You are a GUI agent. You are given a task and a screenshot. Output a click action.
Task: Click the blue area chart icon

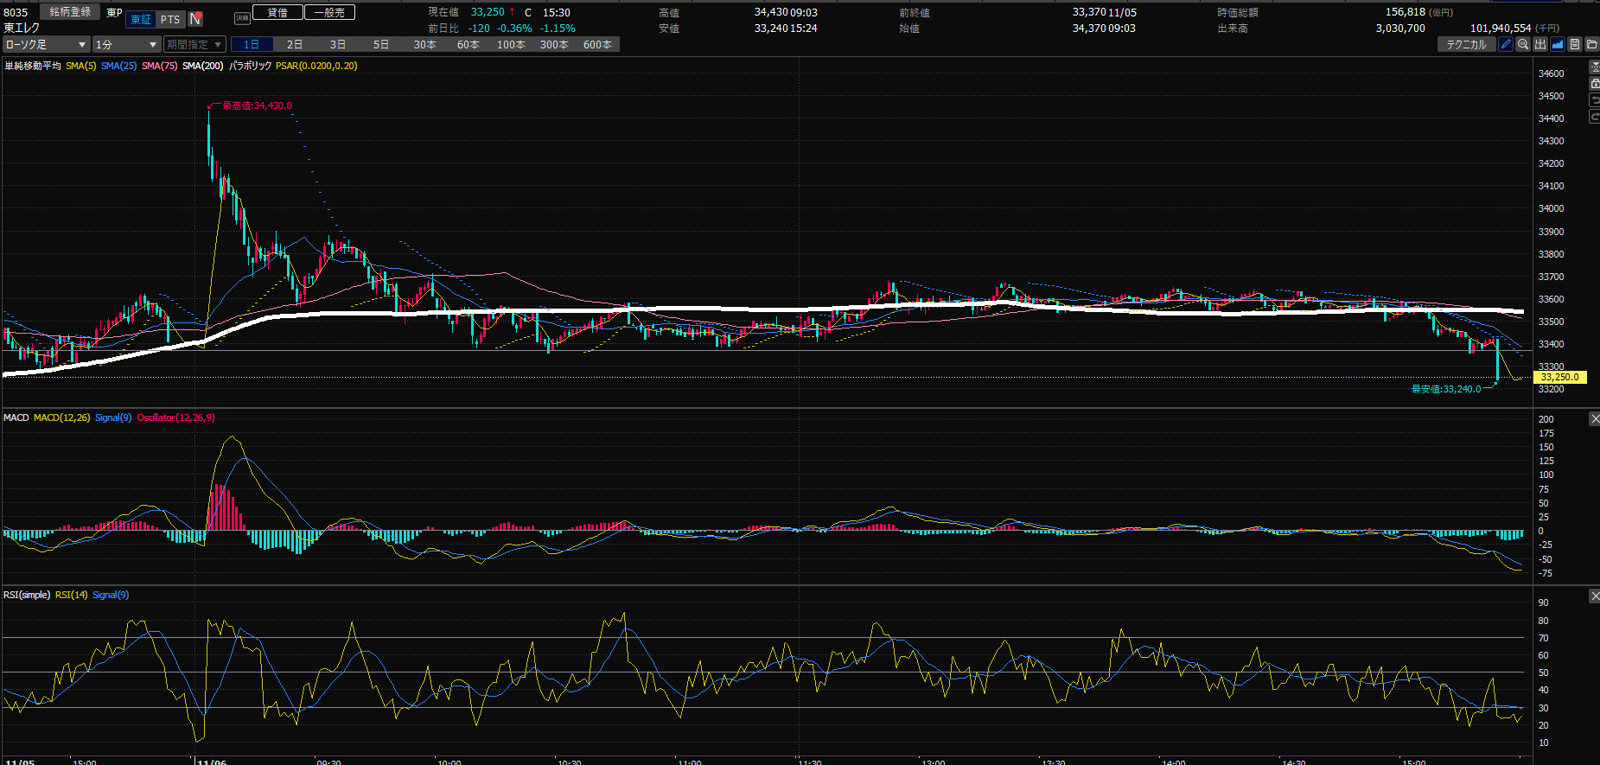[x=1558, y=44]
